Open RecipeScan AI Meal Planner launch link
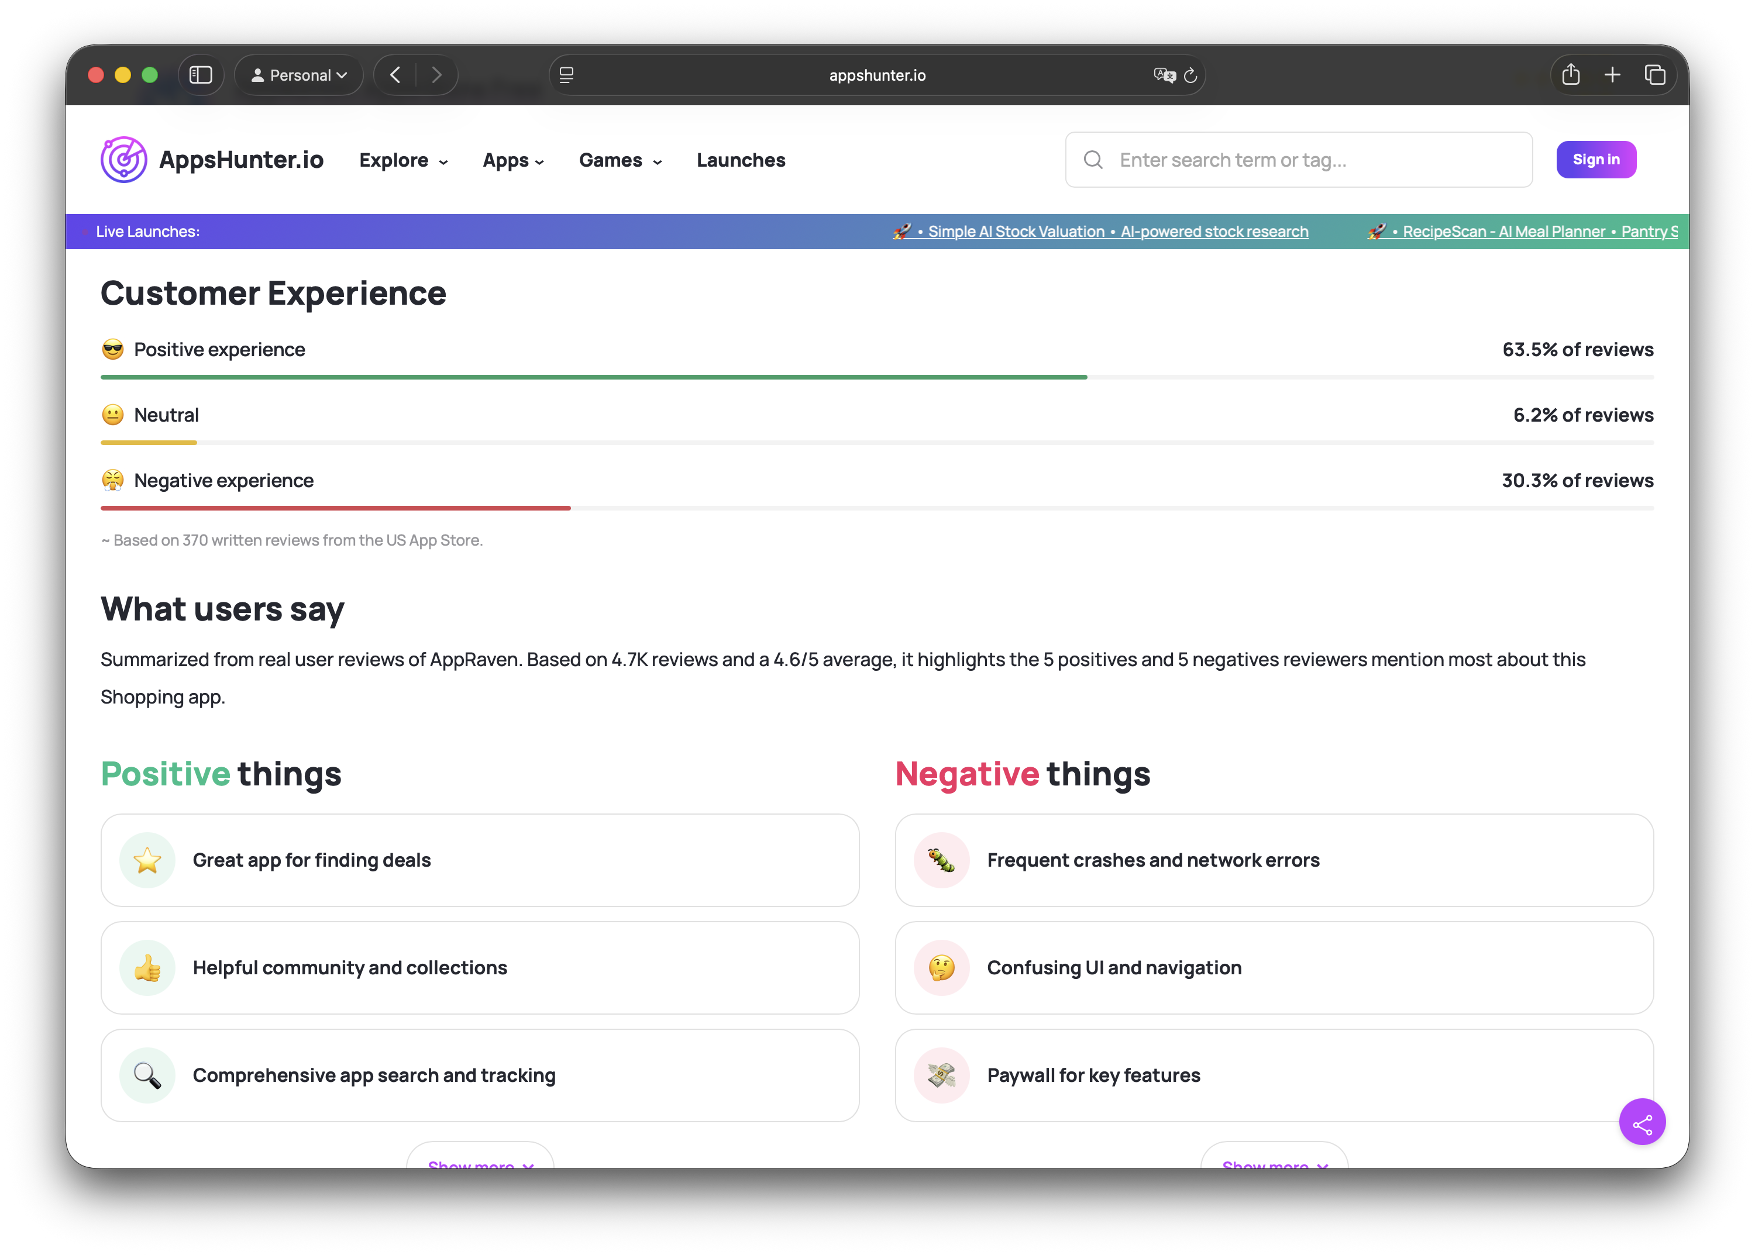The image size is (1755, 1255). pyautogui.click(x=1522, y=231)
